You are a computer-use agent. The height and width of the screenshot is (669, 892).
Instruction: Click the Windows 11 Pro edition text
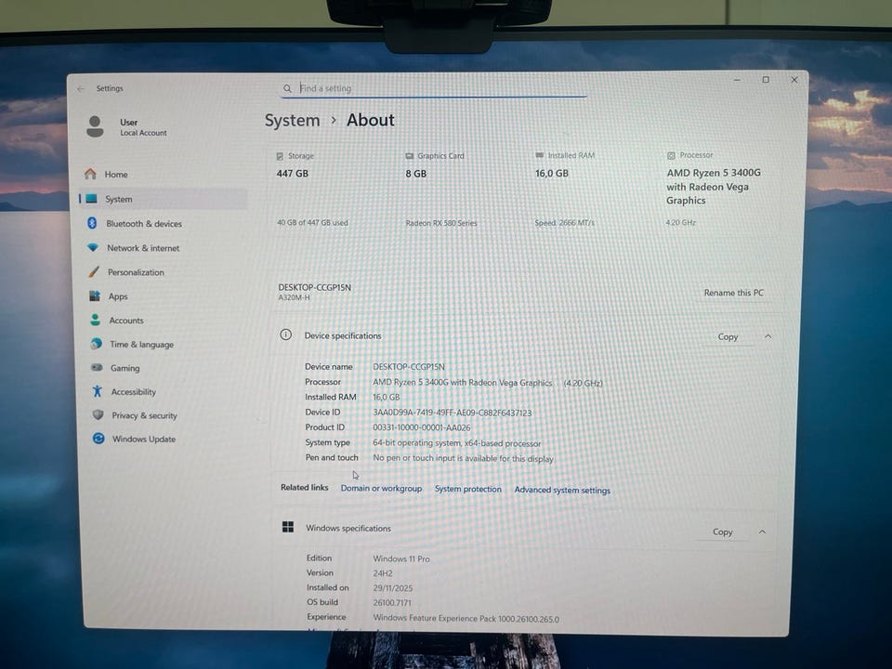[401, 559]
